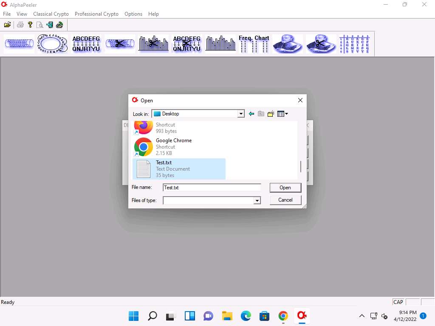The height and width of the screenshot is (326, 435).
Task: Click the open folder toolbar icon
Action: click(8, 25)
